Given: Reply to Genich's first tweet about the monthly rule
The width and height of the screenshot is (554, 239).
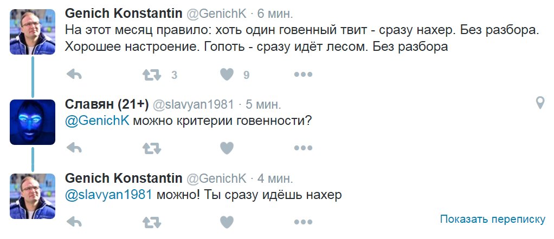Looking at the screenshot, I should 74,75.
